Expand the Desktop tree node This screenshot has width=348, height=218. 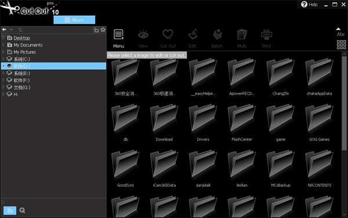point(3,38)
